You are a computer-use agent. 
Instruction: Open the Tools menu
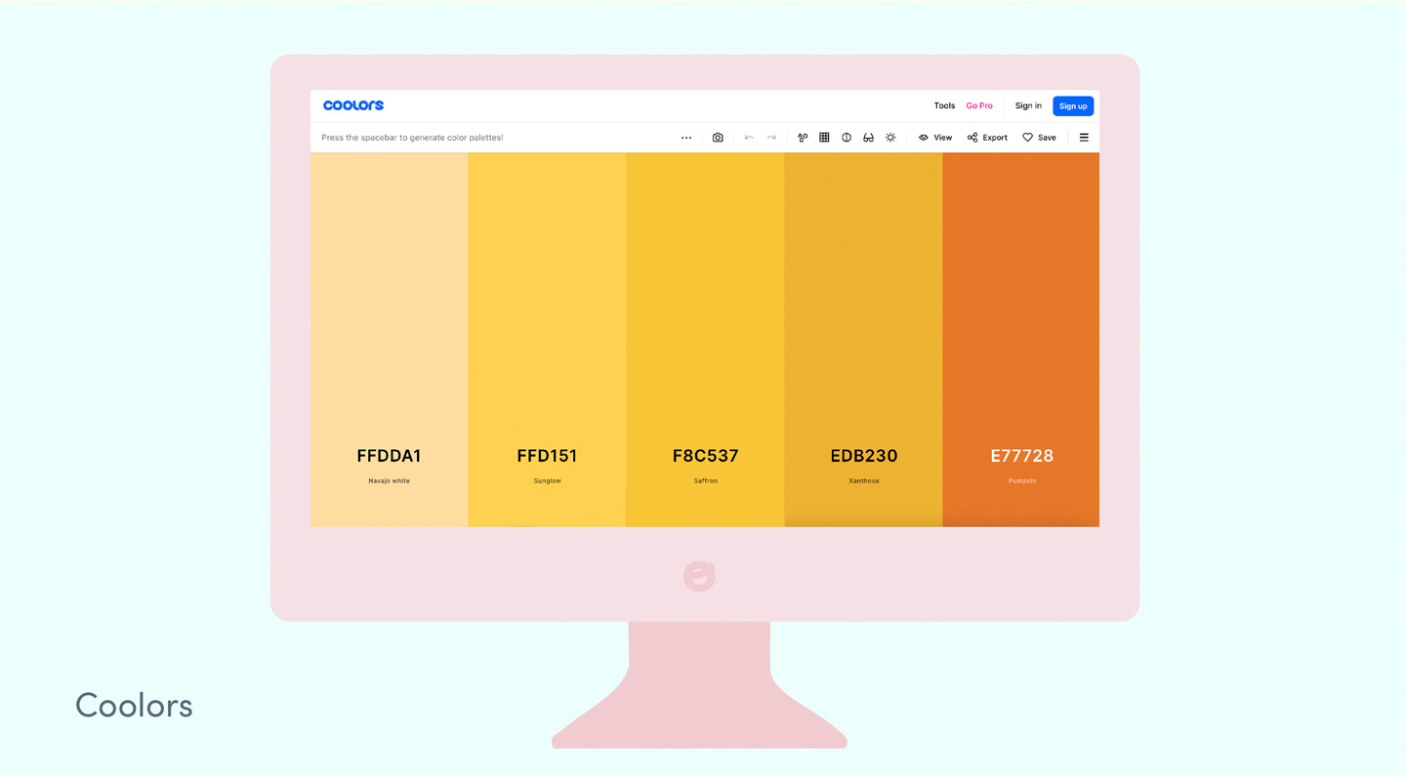coord(944,105)
